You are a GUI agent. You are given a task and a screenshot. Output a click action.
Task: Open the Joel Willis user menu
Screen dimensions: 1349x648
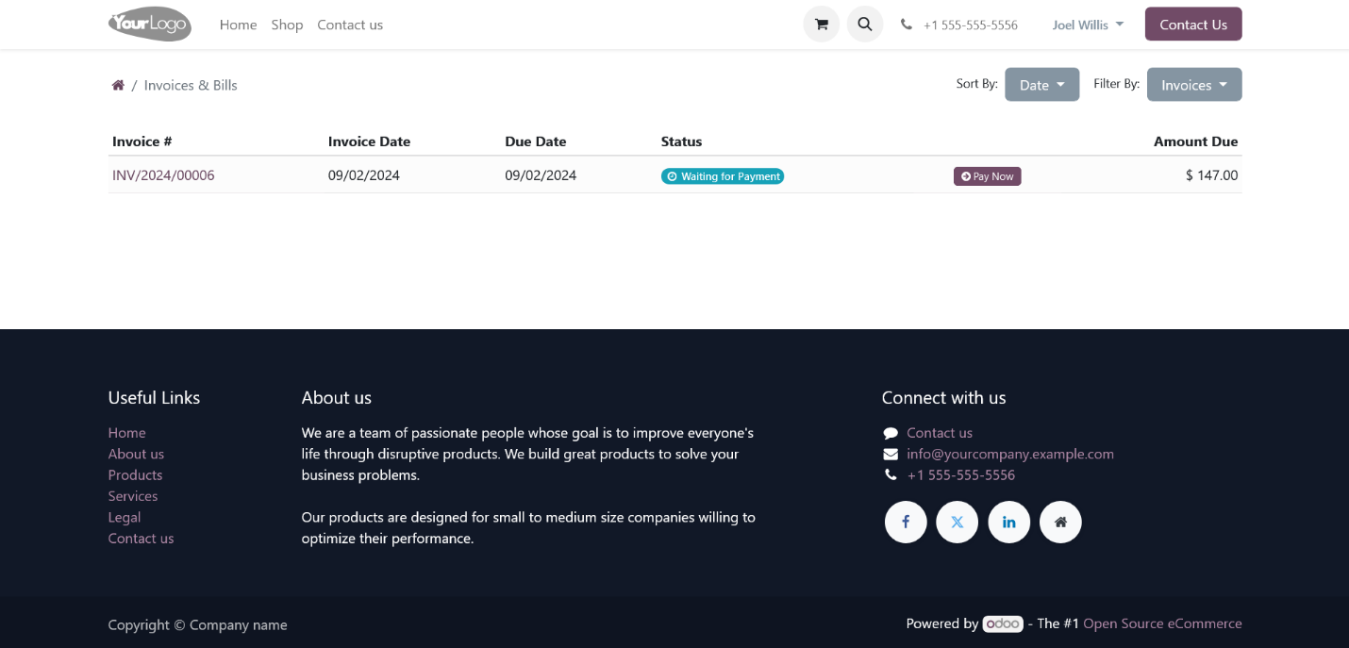1088,25
